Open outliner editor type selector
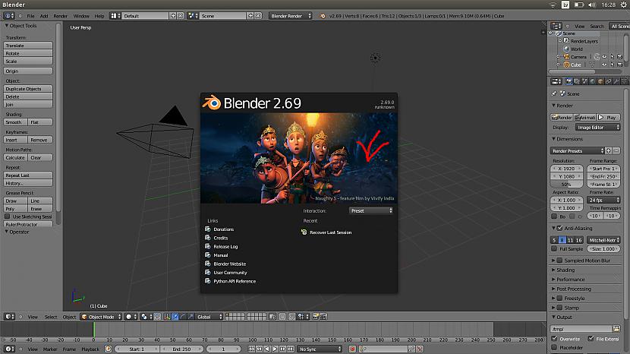This screenshot has height=354, width=630. click(x=556, y=26)
